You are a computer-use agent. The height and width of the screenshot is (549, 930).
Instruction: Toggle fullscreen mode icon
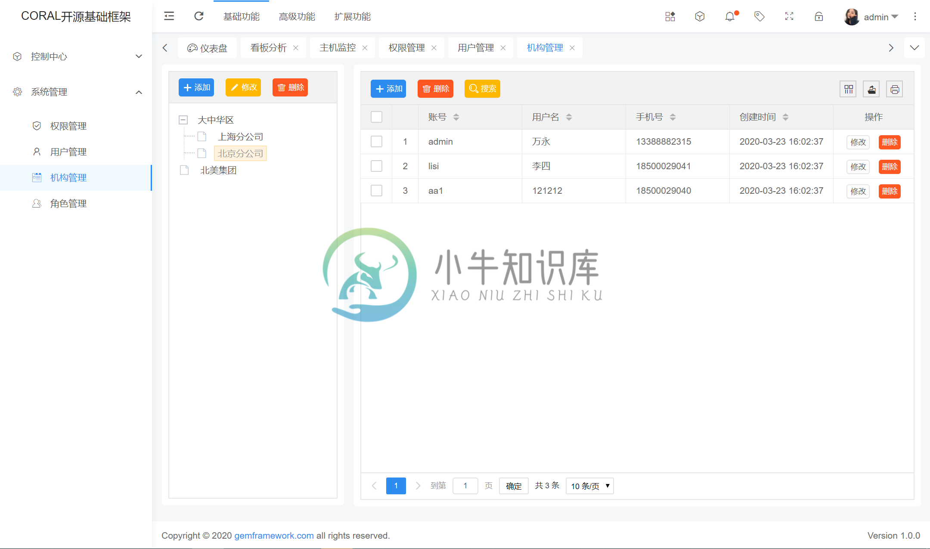point(789,16)
